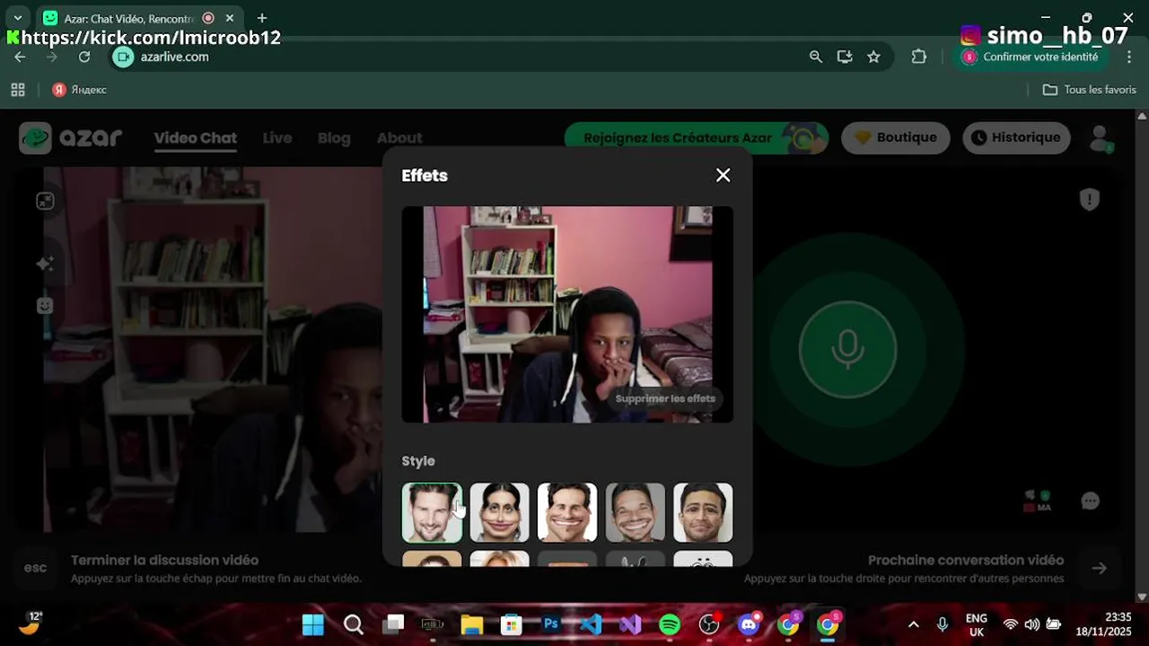Close the Azar browser tab
Screen dimensions: 1149x646
click(230, 18)
